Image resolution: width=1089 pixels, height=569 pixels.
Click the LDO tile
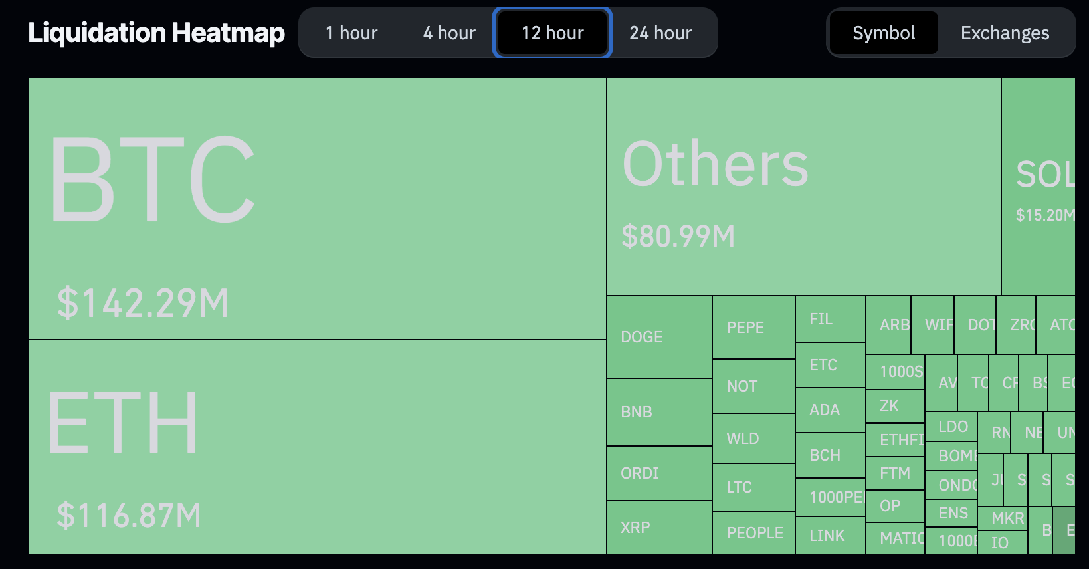(951, 427)
